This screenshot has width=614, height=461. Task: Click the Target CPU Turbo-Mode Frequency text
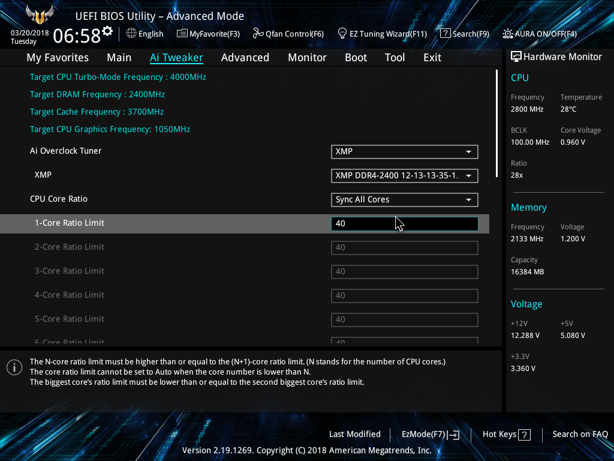click(x=118, y=77)
